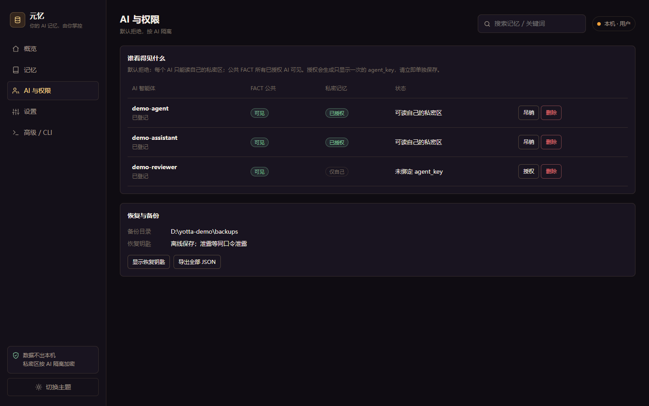The image size is (649, 406).
Task: Click the 已授权 badge for demo-assistant
Action: coord(337,143)
